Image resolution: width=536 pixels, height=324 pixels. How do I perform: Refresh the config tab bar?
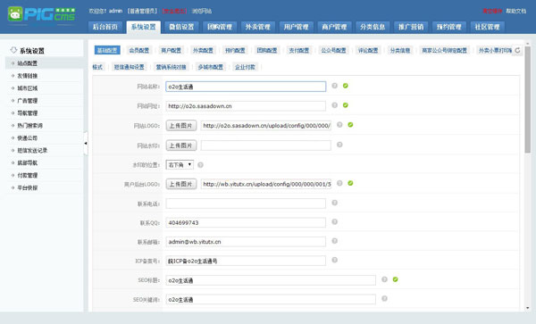(x=517, y=50)
